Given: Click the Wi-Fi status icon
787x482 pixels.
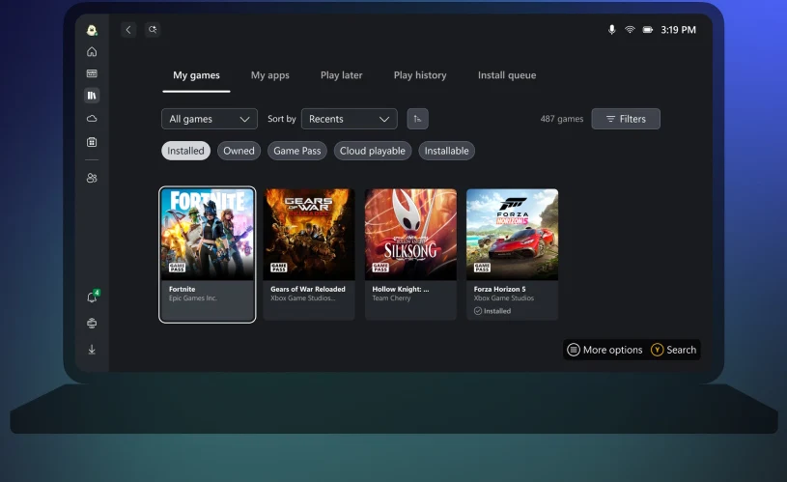Looking at the screenshot, I should pos(630,30).
